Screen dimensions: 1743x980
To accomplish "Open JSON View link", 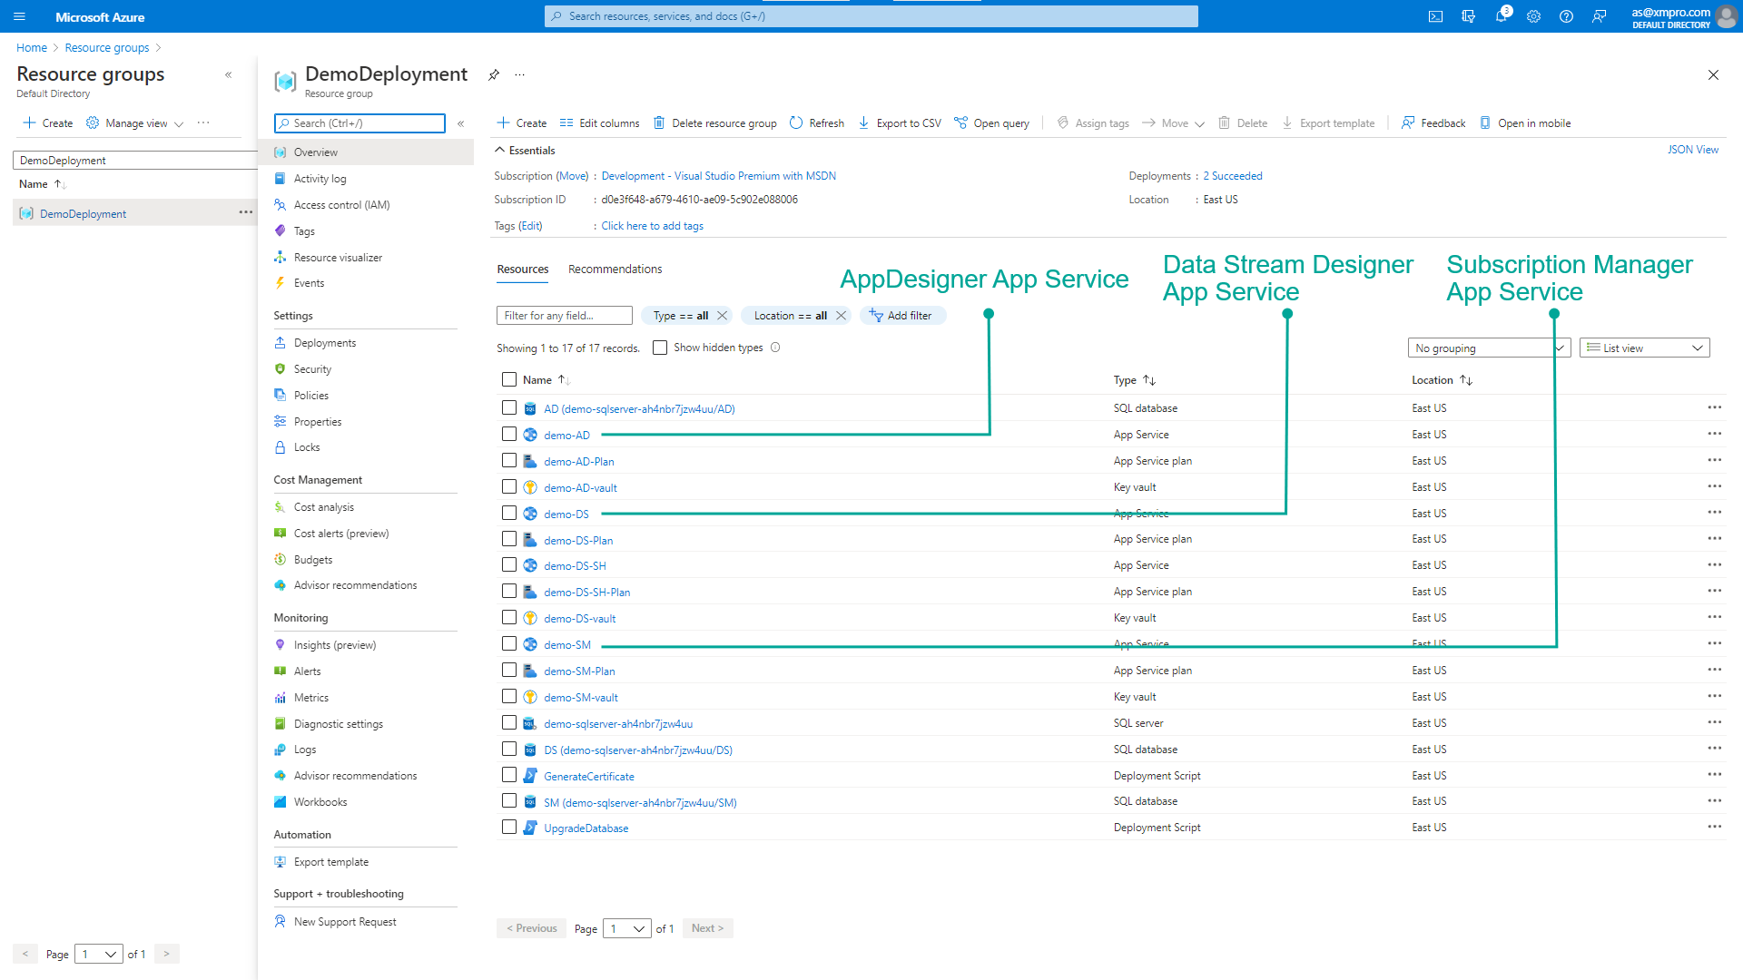I will coord(1692,150).
